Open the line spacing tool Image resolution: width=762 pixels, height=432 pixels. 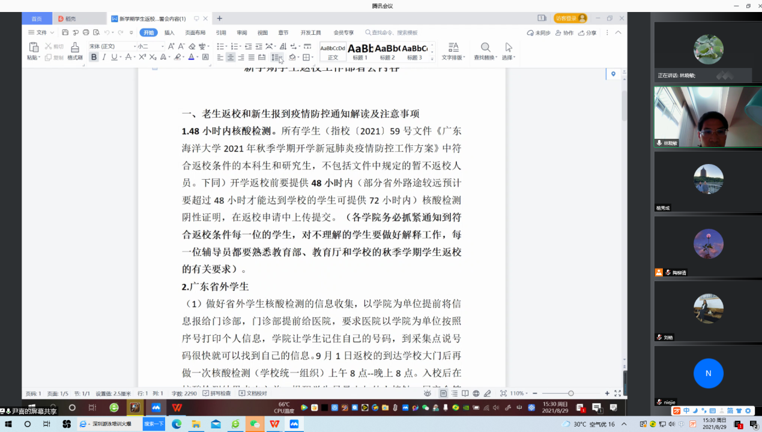(275, 58)
